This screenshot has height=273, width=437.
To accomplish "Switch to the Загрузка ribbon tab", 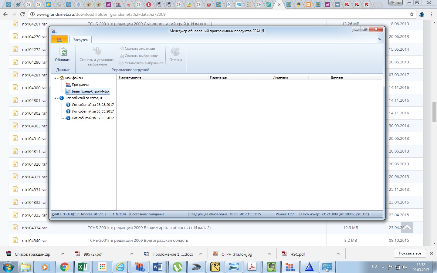I will (80, 40).
